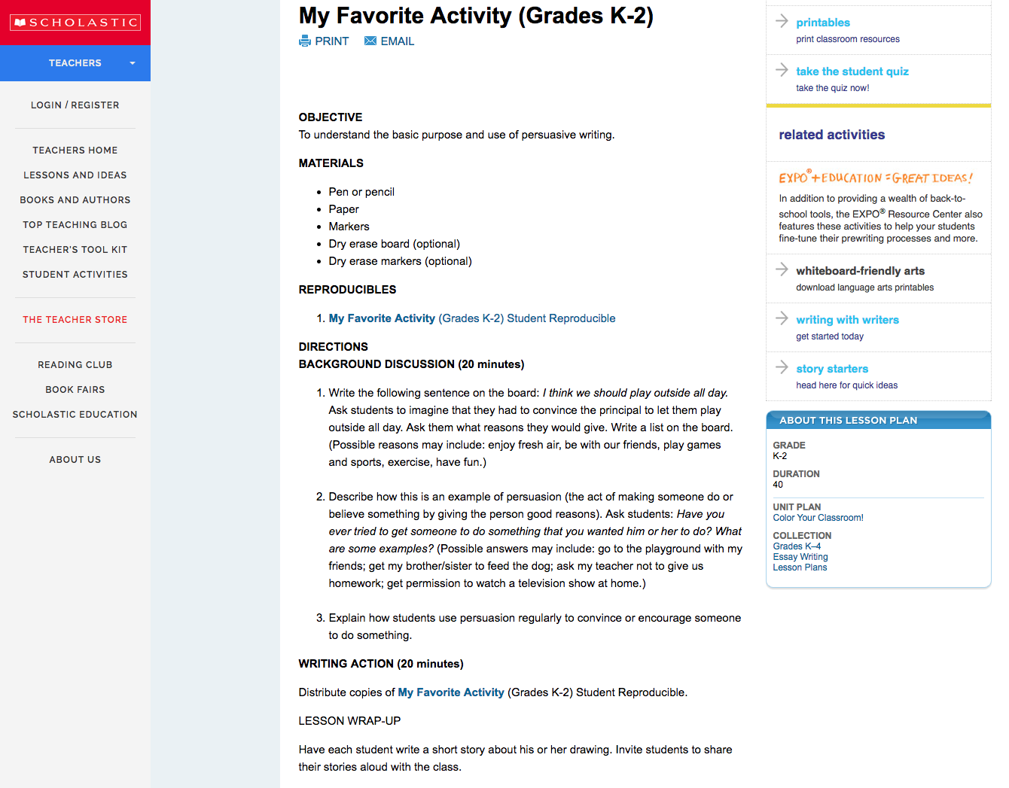The image size is (1009, 788).
Task: Click the arrow icon beside take the student quiz
Action: tap(781, 70)
